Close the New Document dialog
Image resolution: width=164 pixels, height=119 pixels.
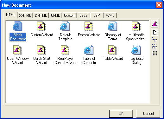159,5
